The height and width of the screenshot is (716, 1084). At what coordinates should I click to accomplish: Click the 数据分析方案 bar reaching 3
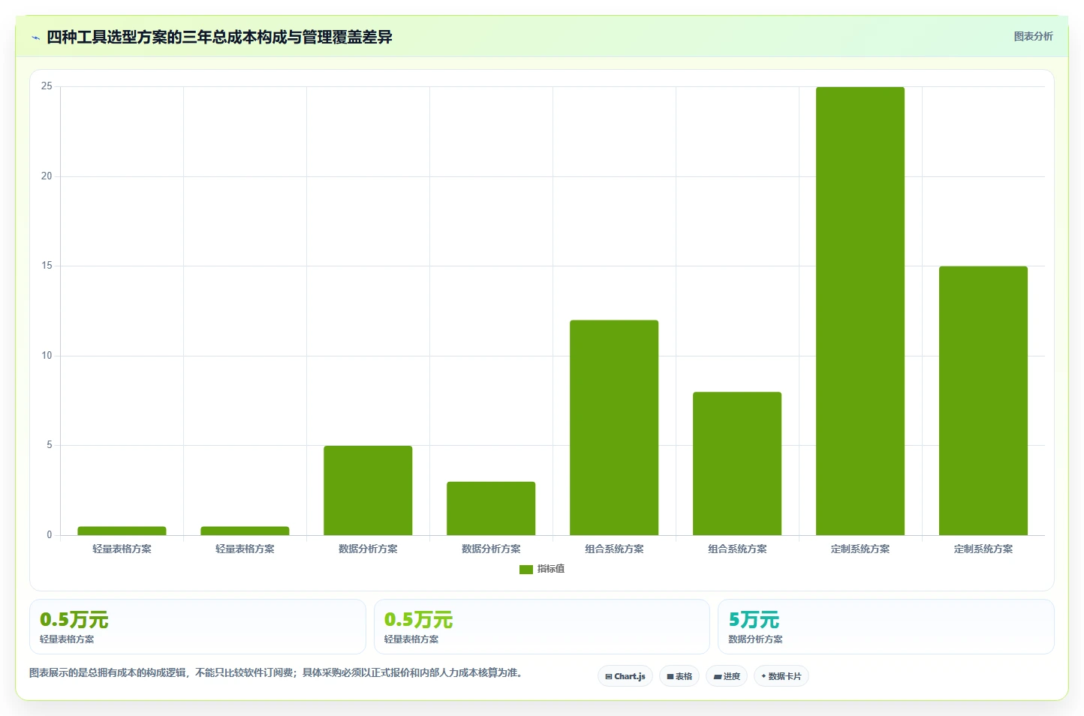click(x=491, y=508)
